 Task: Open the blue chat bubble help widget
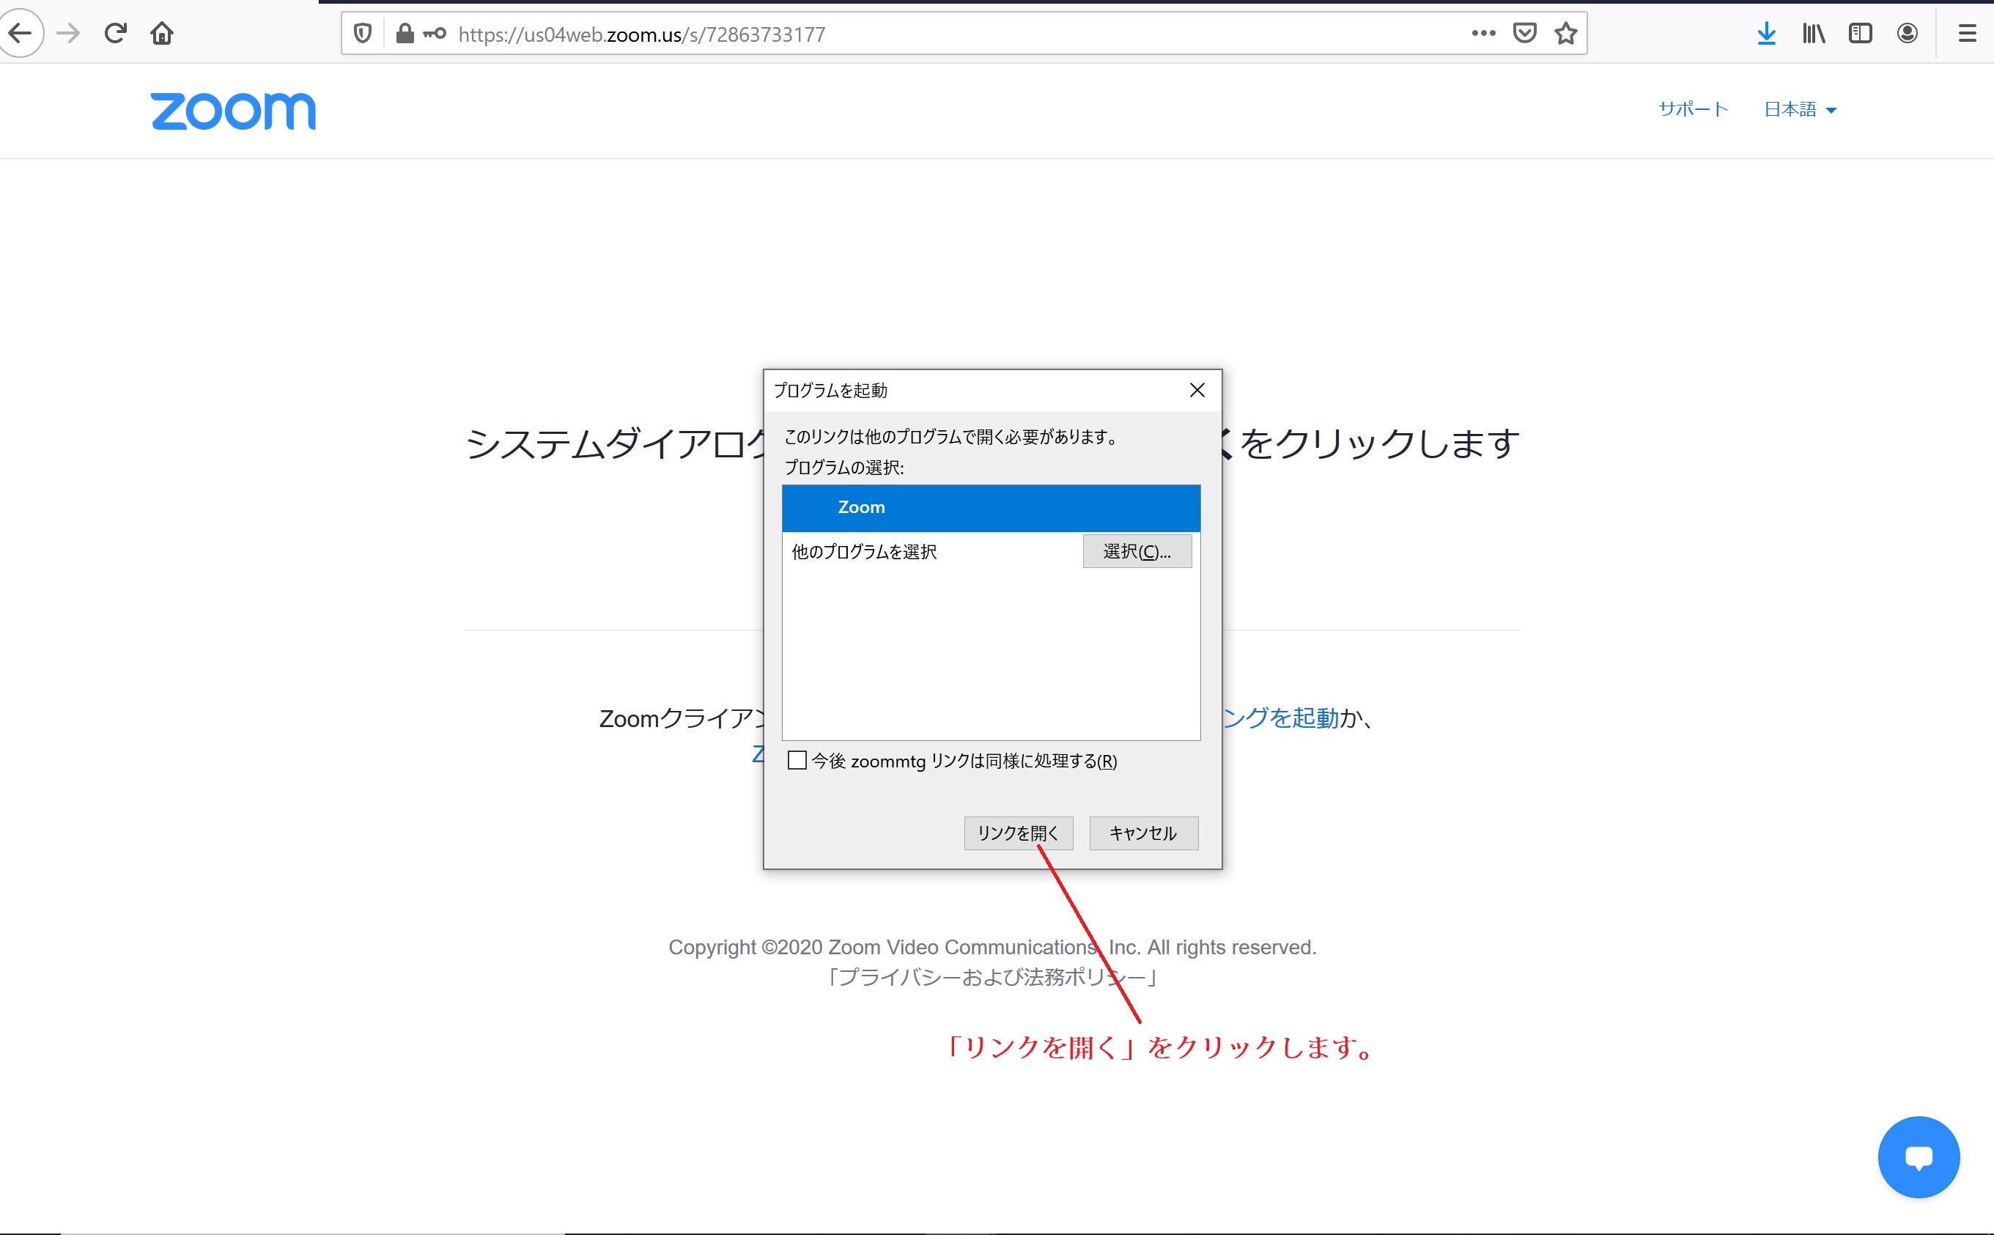pos(1918,1157)
